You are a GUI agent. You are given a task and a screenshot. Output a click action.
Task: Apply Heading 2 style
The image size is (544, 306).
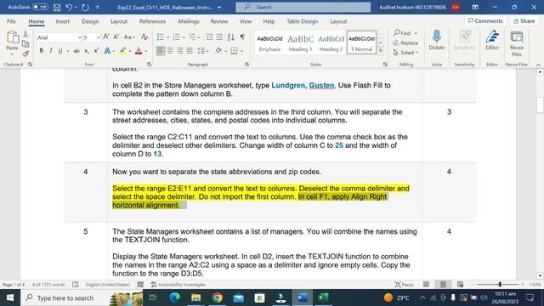click(x=331, y=42)
